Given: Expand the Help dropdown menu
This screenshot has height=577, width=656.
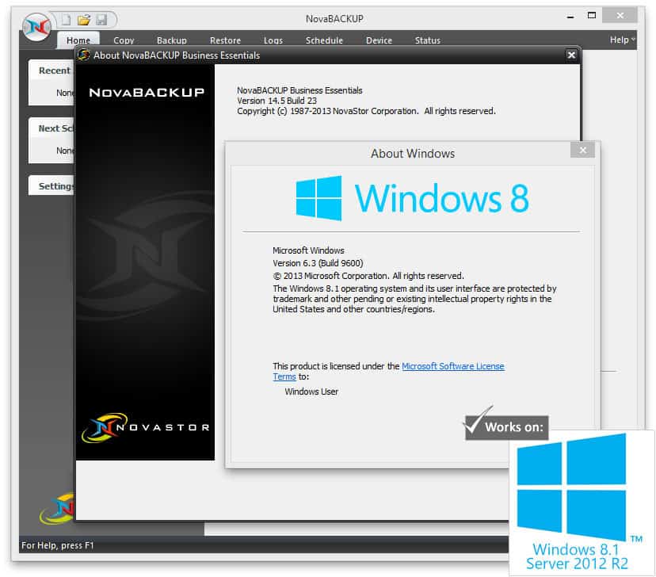Looking at the screenshot, I should (x=622, y=40).
